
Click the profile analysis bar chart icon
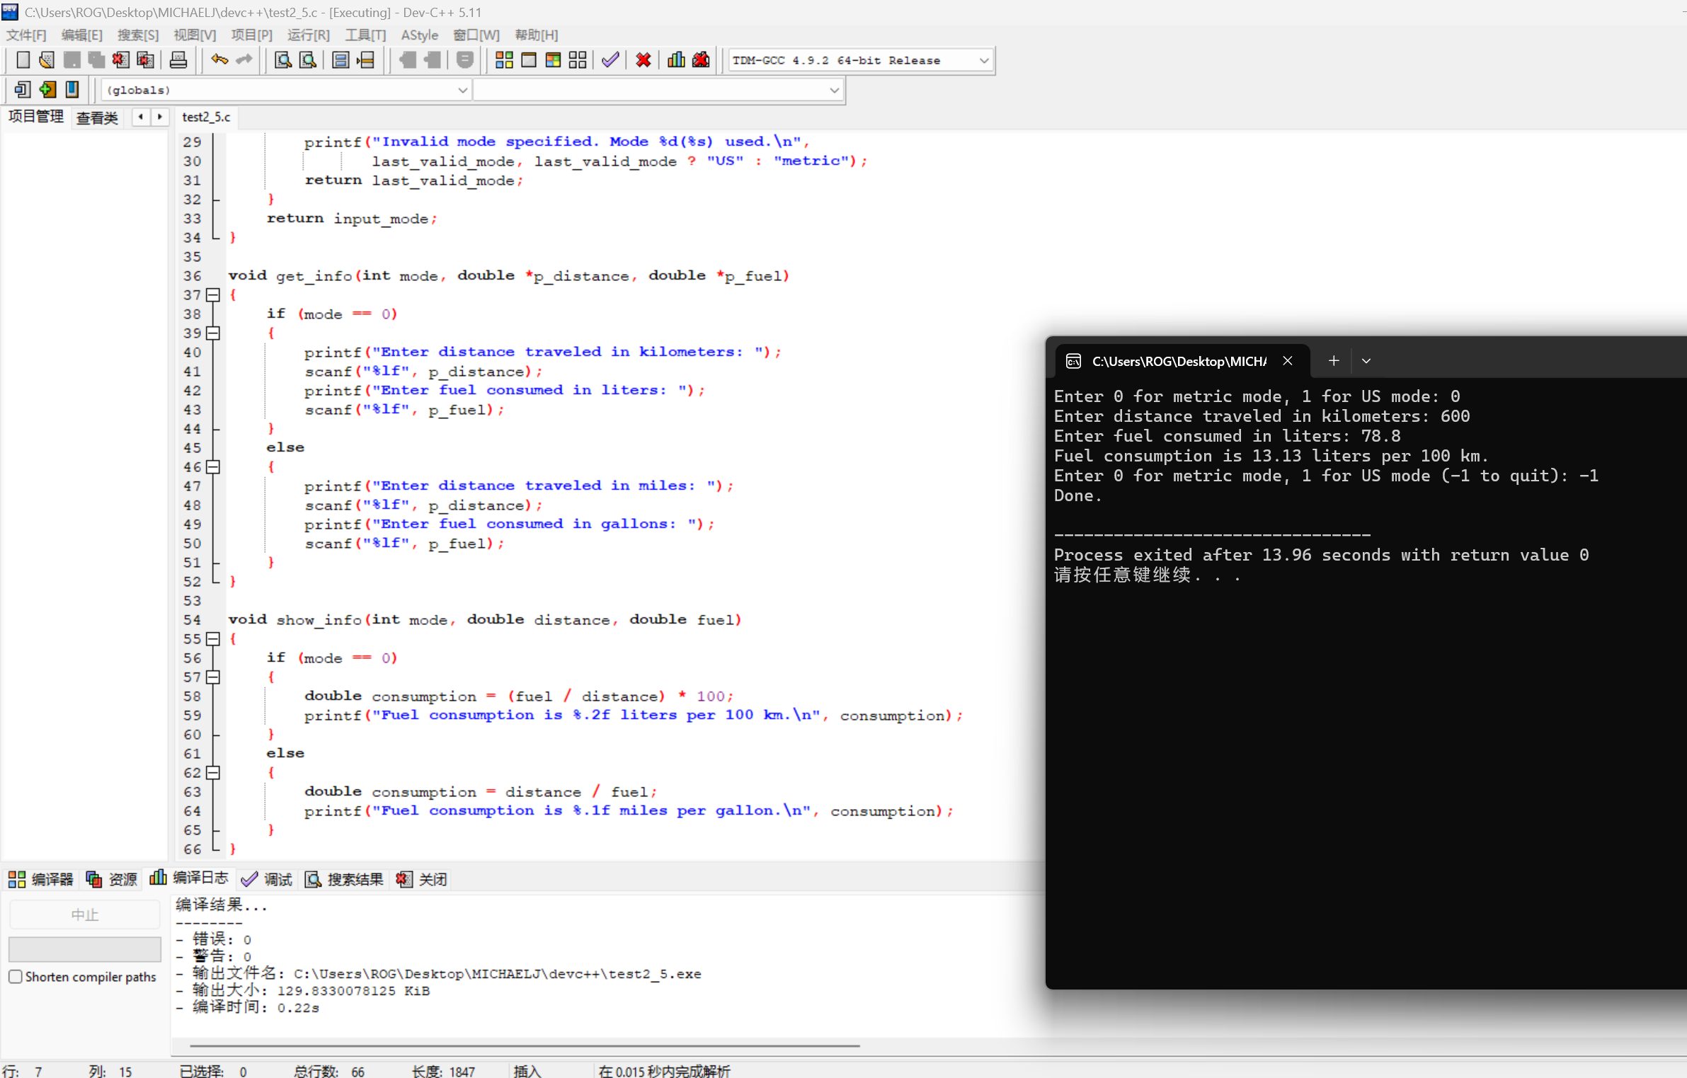click(x=676, y=60)
